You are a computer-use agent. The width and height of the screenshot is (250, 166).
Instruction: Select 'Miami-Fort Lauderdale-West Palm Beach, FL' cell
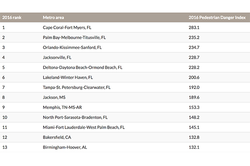pyautogui.click(x=84, y=127)
